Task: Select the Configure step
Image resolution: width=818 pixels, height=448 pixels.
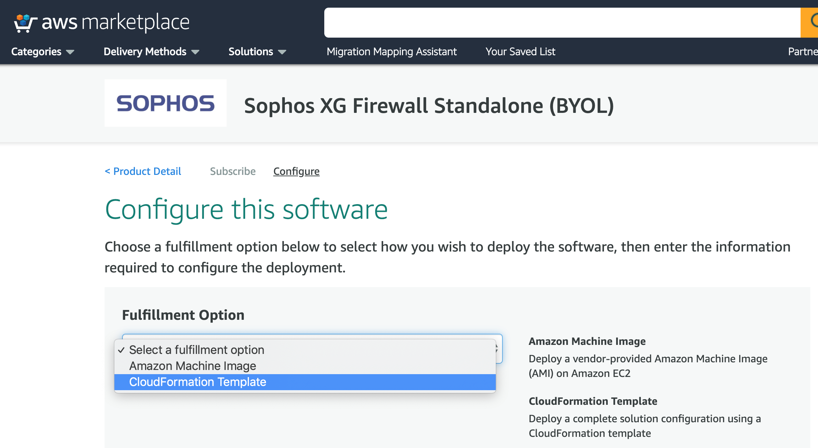Action: [x=296, y=171]
